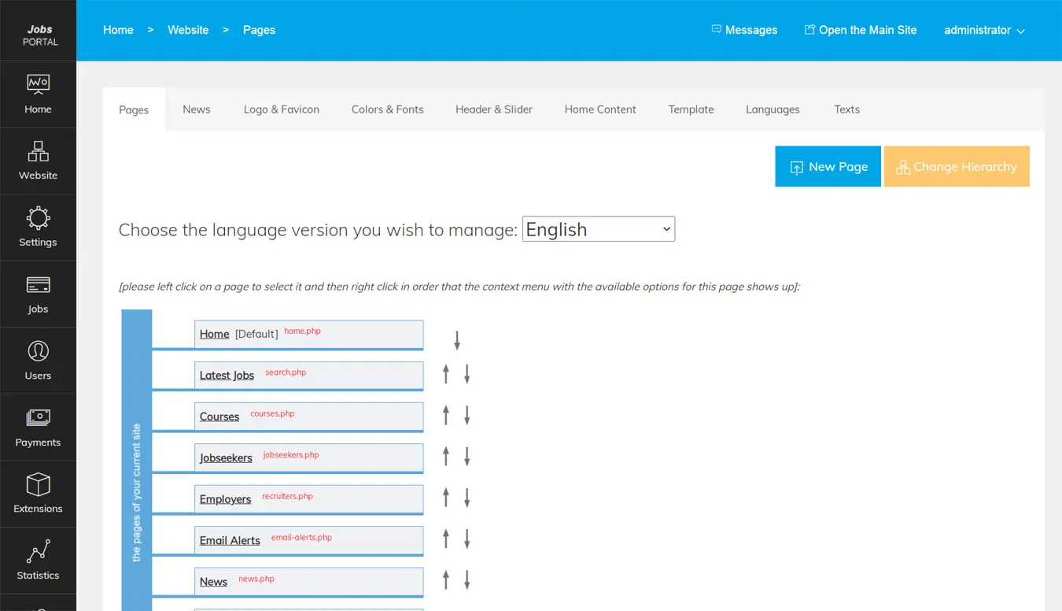This screenshot has height=611, width=1062.
Task: Move Courses page down
Action: point(466,415)
